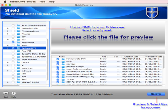Image resolution: width=168 pixels, height=110 pixels.
Task: Click the file list vertical scrollbar
Action: tap(164, 62)
